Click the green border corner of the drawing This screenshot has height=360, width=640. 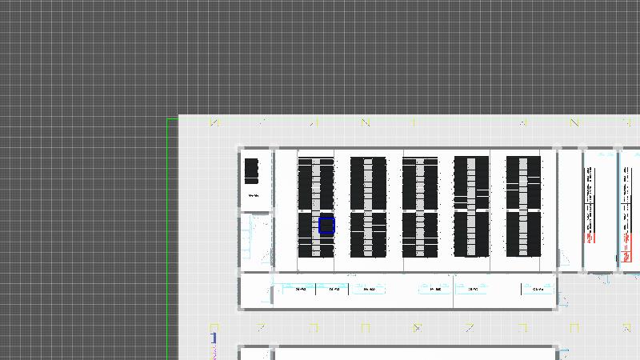click(169, 120)
